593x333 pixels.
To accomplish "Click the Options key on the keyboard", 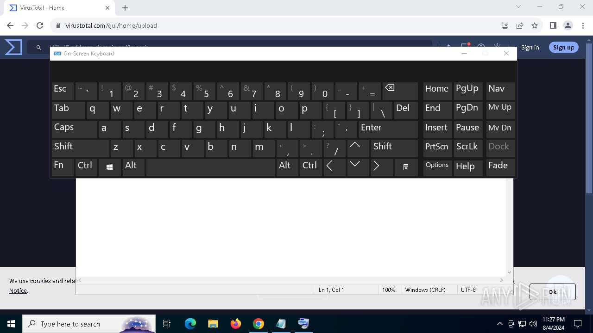I will 437,167.
